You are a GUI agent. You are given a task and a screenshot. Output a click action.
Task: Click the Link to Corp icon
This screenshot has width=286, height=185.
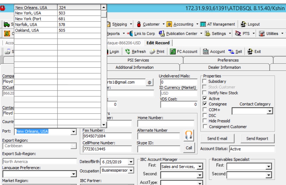click(130, 33)
